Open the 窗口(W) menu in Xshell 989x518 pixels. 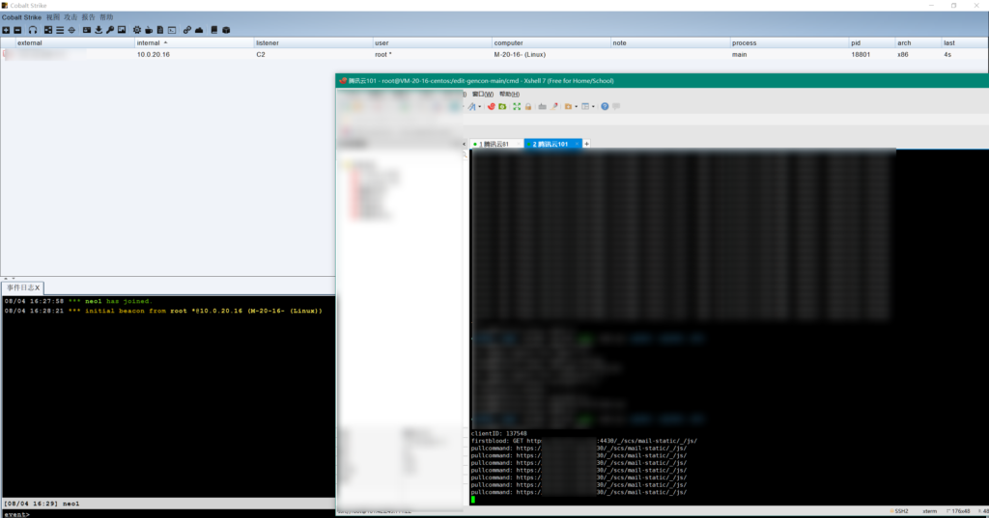[483, 94]
